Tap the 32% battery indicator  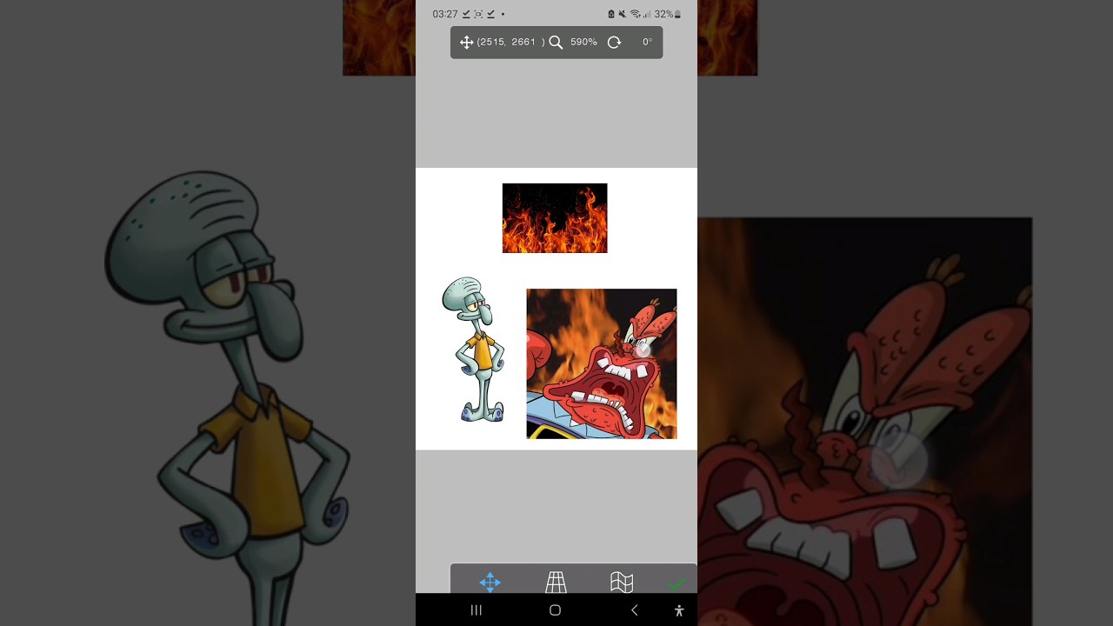pyautogui.click(x=668, y=14)
